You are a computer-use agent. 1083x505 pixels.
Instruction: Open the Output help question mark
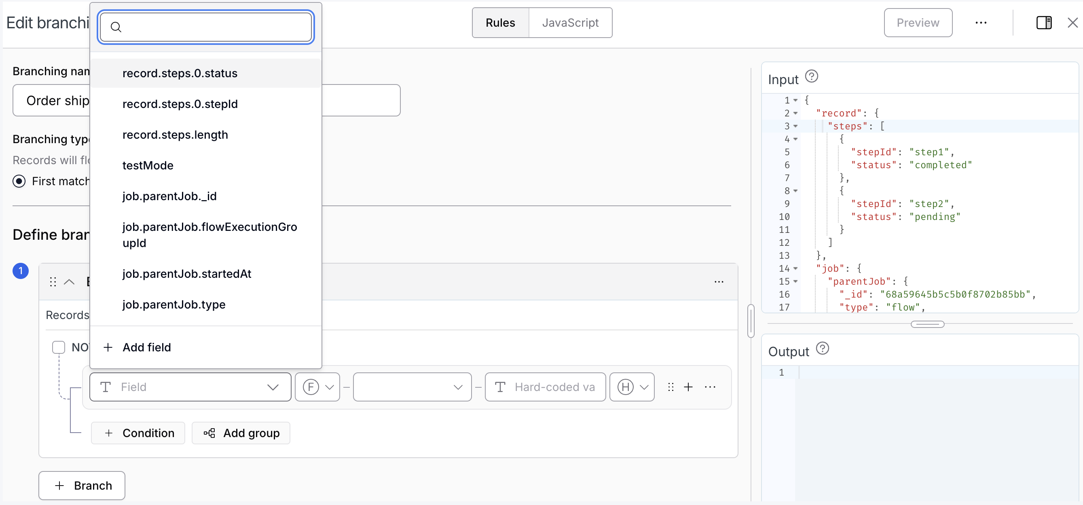(822, 349)
